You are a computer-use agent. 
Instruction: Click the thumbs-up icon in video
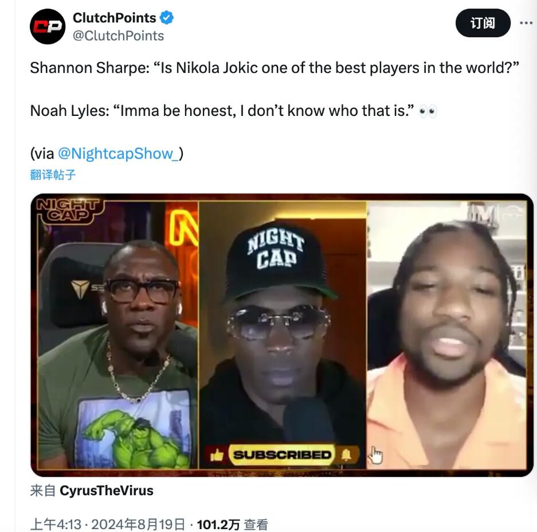[x=217, y=455]
